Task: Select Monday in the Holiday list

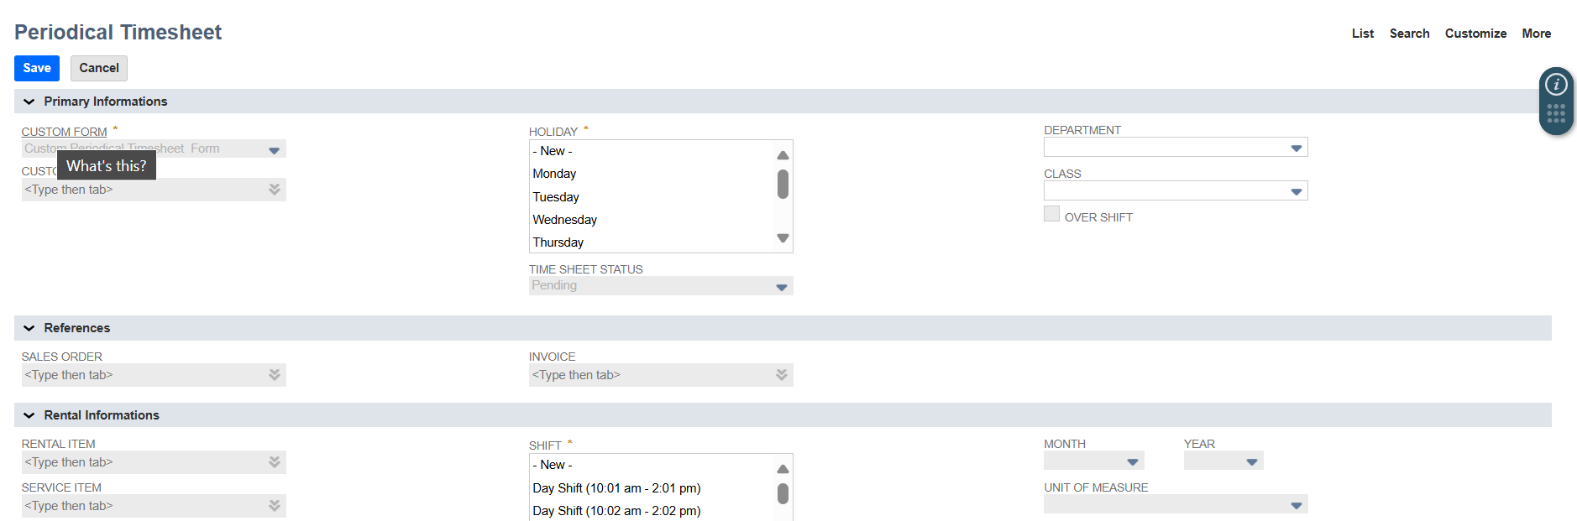Action: point(554,174)
